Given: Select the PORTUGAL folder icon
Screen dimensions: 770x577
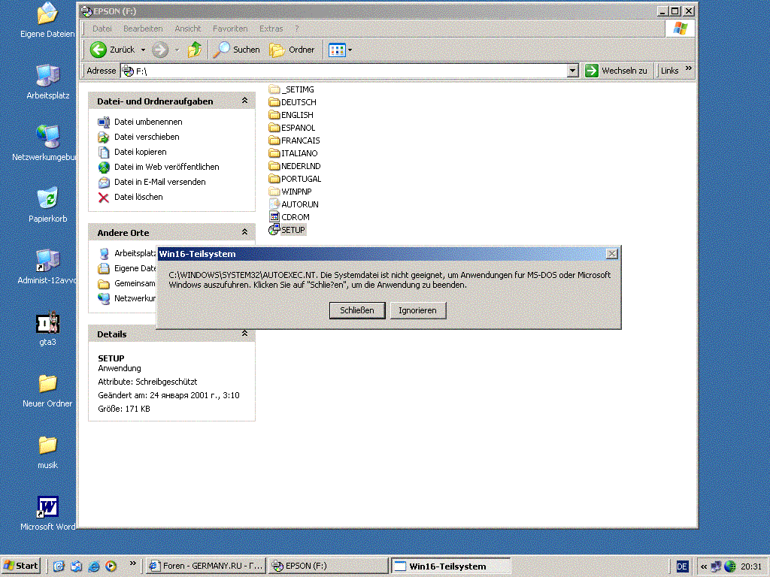Looking at the screenshot, I should (x=274, y=179).
